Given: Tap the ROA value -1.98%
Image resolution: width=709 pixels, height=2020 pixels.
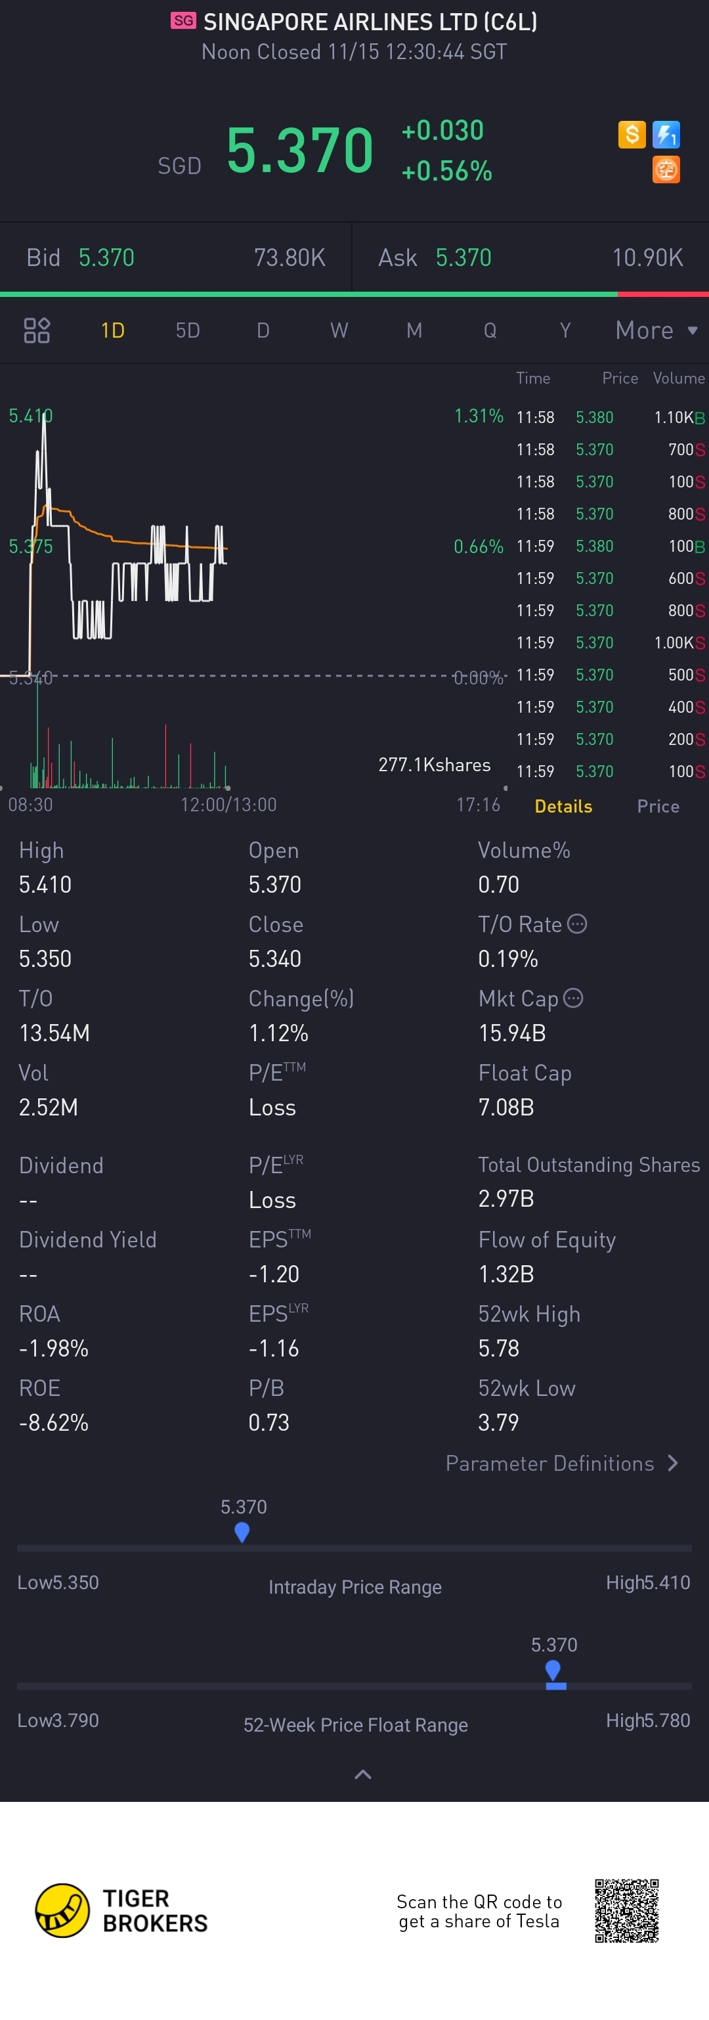Looking at the screenshot, I should point(53,1348).
